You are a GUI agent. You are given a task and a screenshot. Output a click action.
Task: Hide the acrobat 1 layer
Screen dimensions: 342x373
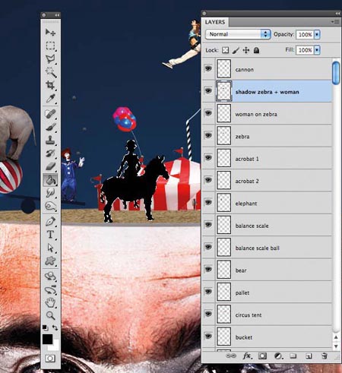208,157
